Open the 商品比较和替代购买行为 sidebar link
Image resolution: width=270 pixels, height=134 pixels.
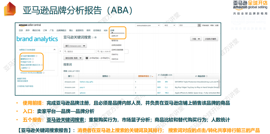coord(30,65)
